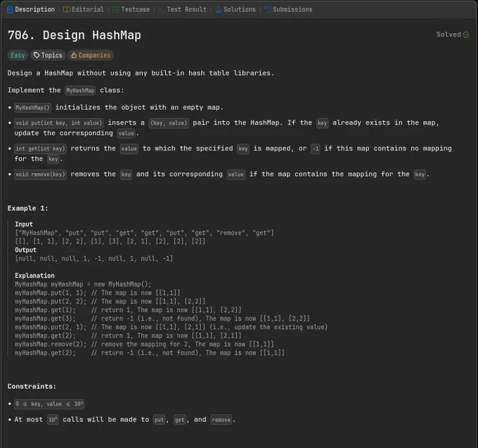
Task: Click the void remove(key) code chip
Action: pyautogui.click(x=40, y=174)
